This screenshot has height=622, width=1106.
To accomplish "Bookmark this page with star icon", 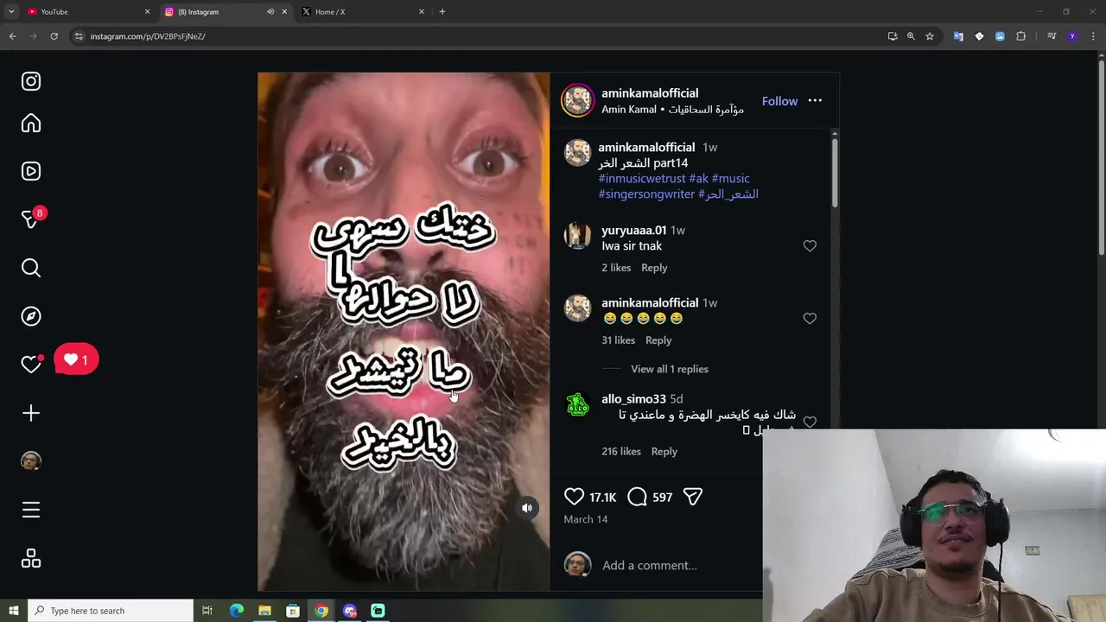I will 930,36.
